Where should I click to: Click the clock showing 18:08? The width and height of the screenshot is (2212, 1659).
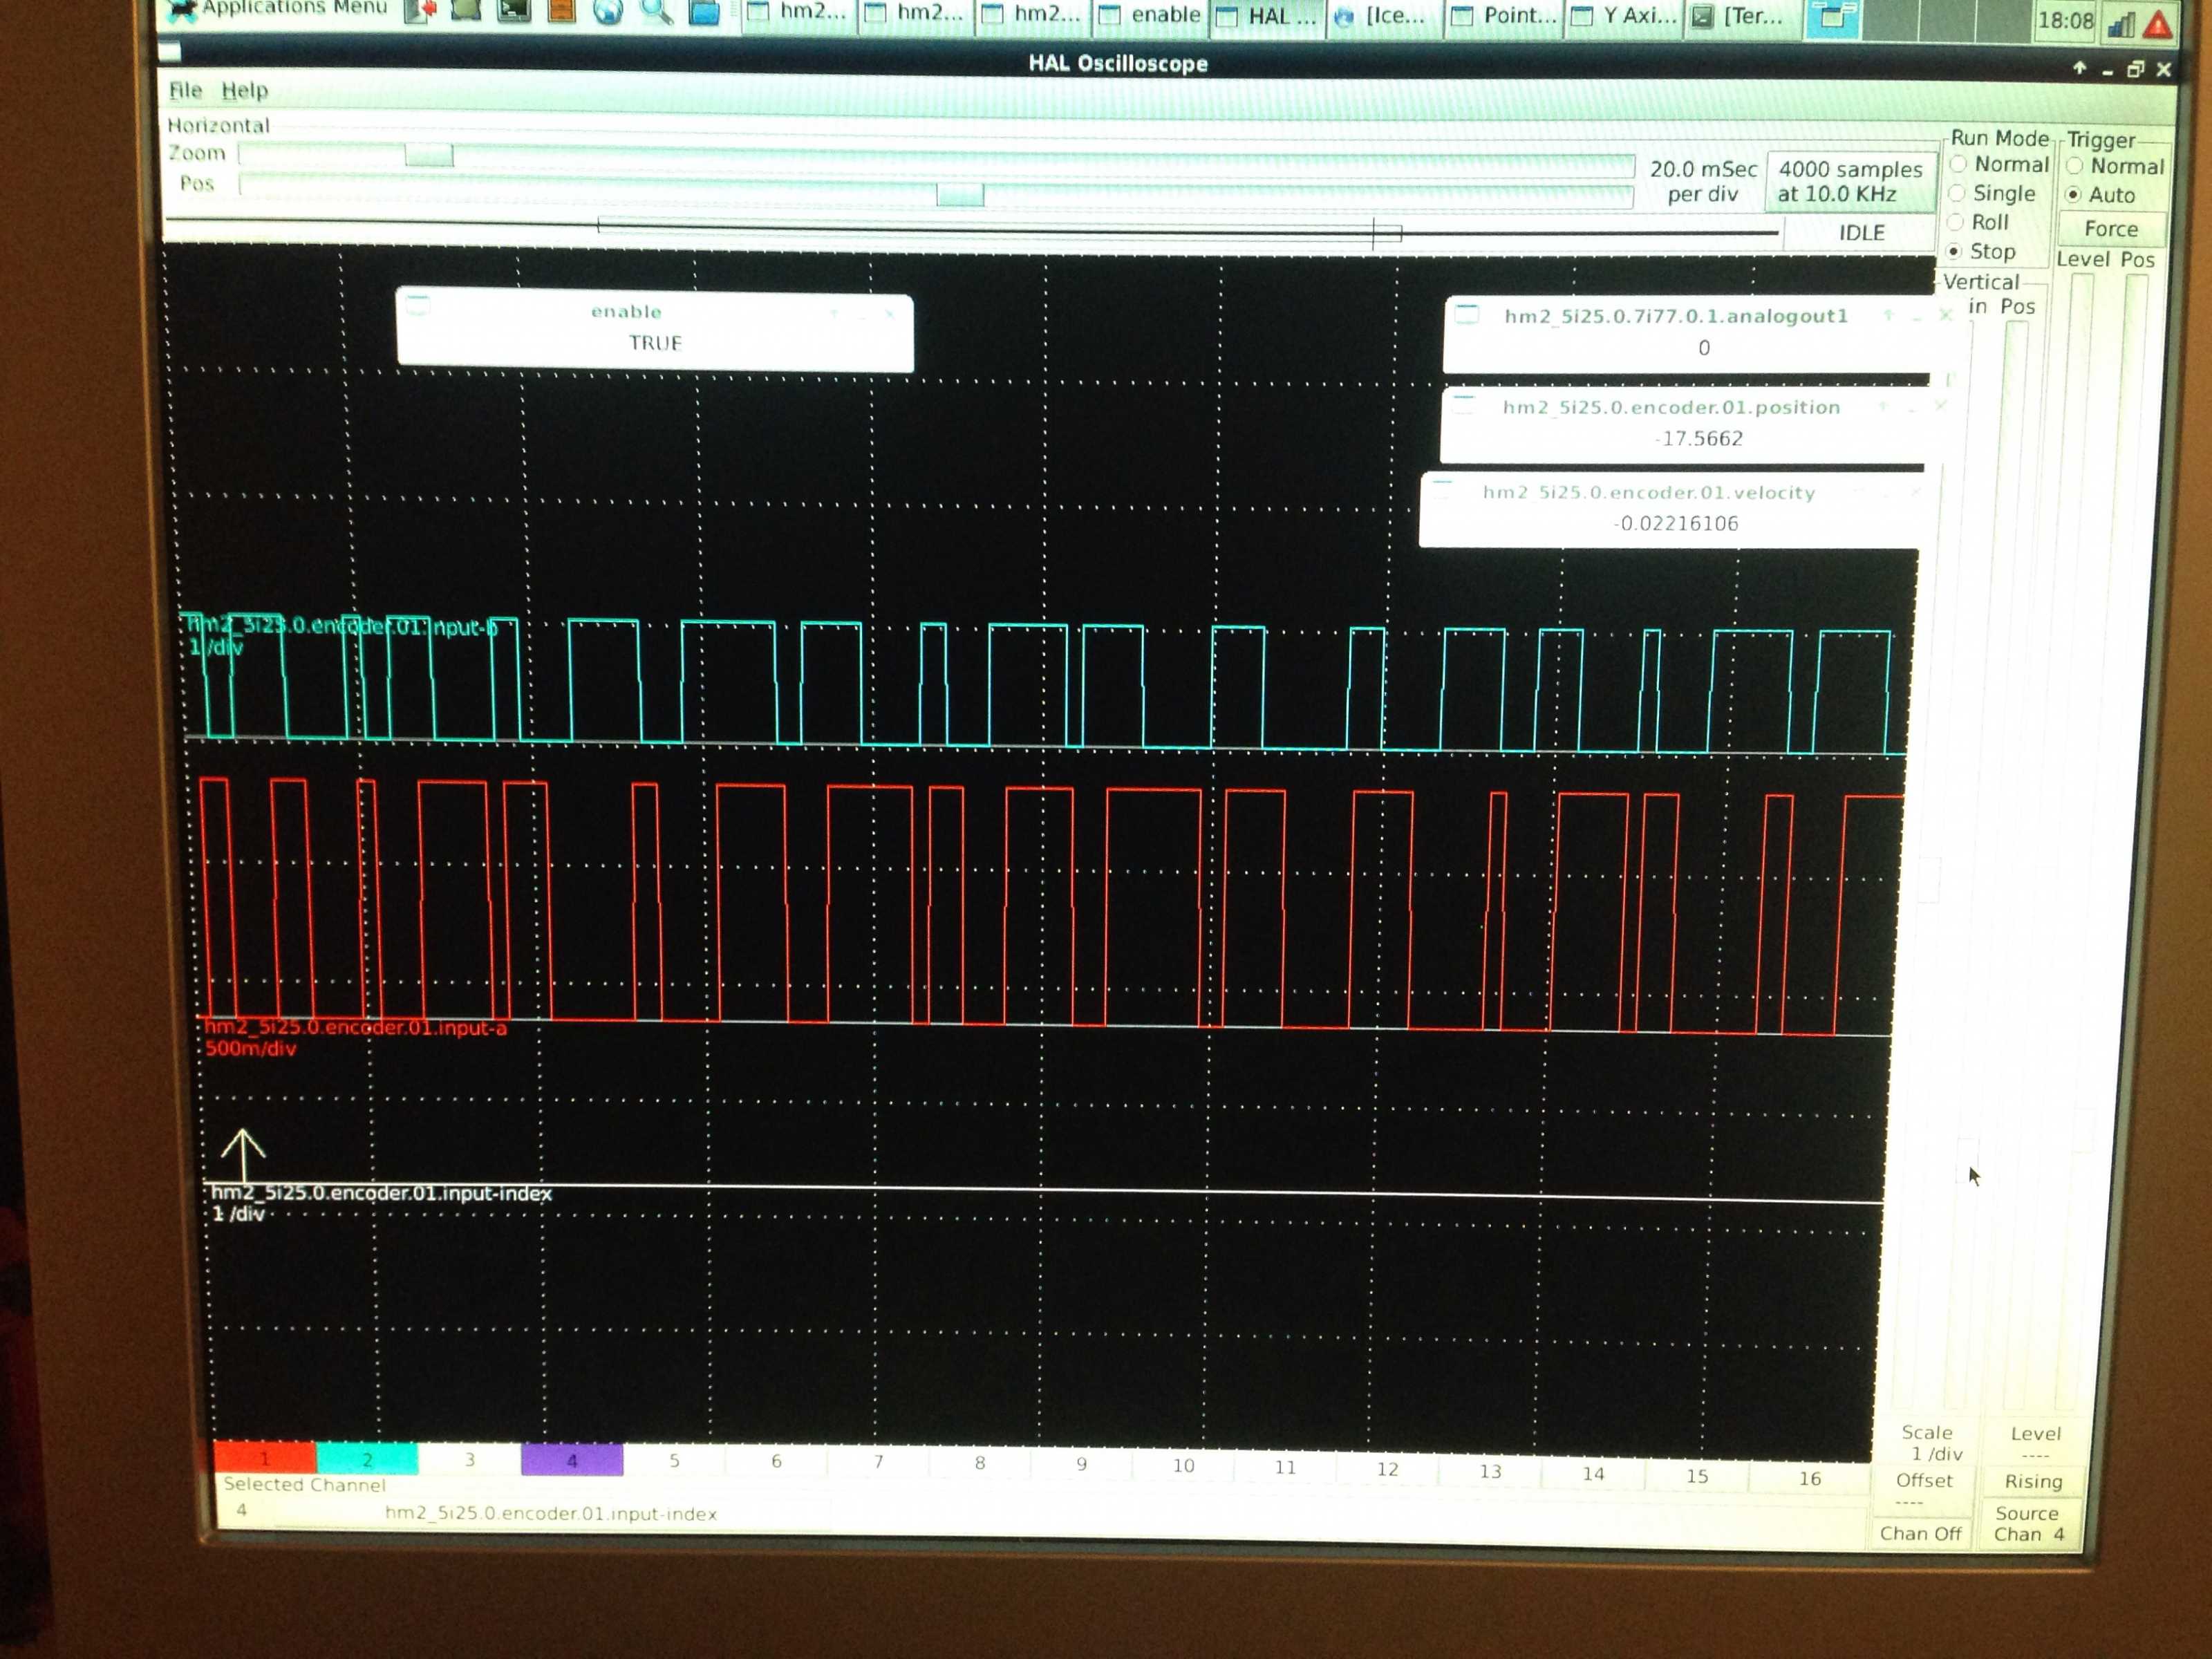click(2065, 21)
